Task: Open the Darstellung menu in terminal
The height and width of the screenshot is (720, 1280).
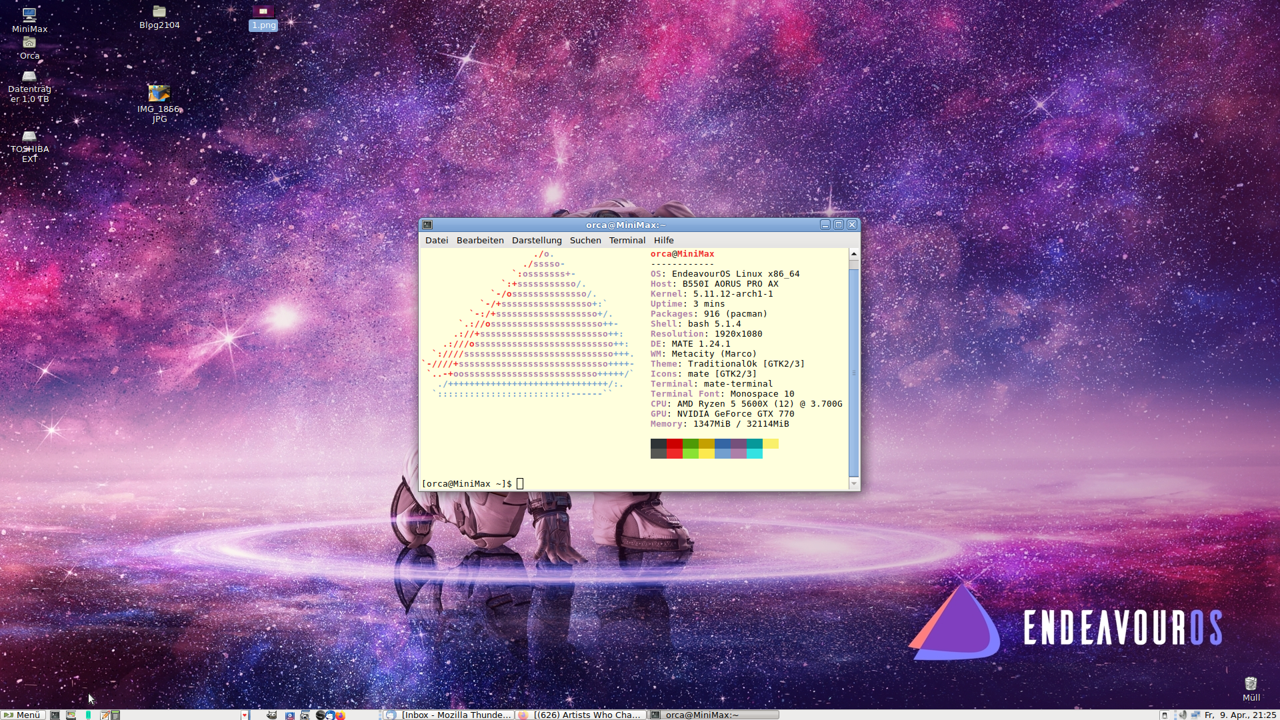Action: (537, 240)
